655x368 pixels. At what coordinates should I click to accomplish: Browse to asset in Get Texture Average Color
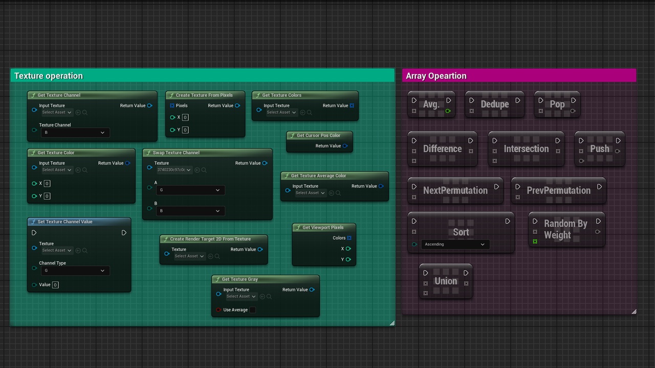click(x=338, y=193)
